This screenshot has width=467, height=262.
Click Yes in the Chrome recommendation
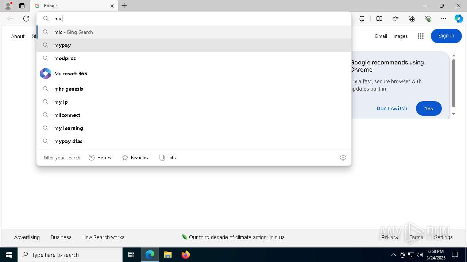tap(429, 108)
